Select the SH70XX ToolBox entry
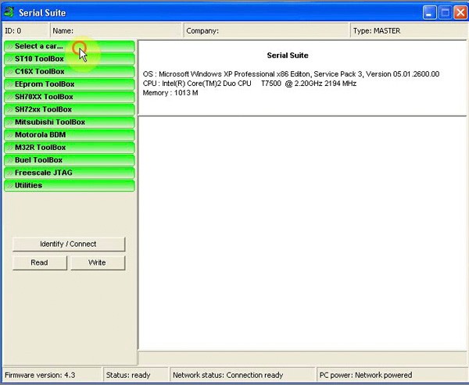This screenshot has height=385, width=469. coord(69,97)
